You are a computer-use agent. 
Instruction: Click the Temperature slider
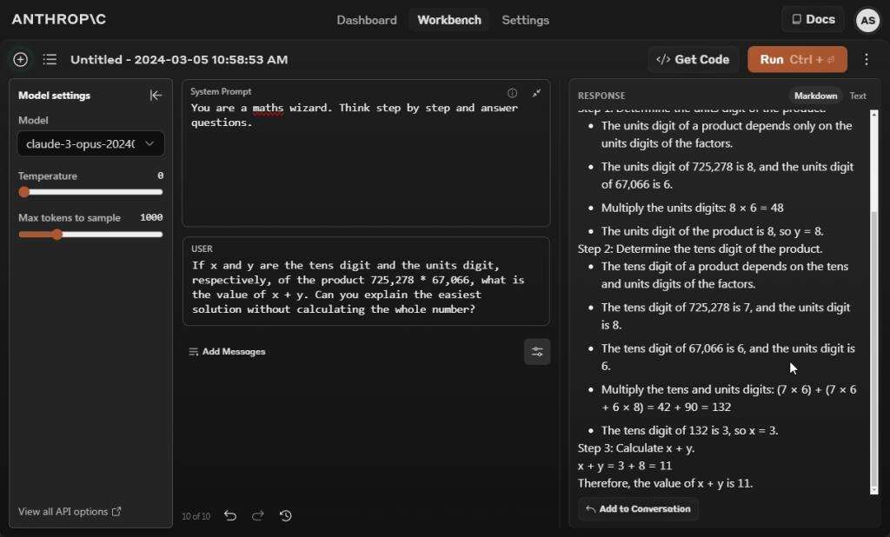click(x=90, y=192)
